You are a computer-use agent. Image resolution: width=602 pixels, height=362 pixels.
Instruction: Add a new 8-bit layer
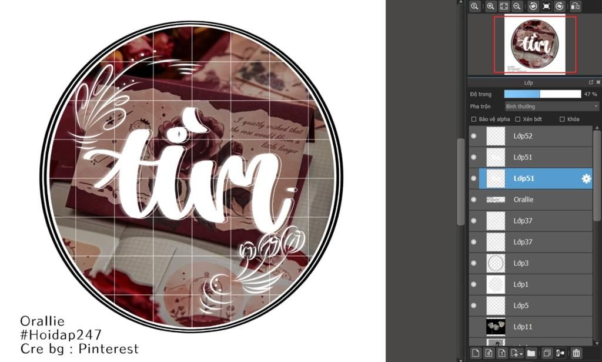point(489,353)
